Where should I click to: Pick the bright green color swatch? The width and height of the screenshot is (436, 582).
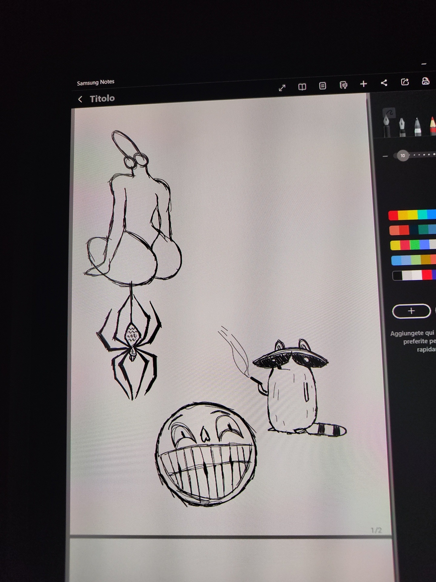click(x=415, y=245)
